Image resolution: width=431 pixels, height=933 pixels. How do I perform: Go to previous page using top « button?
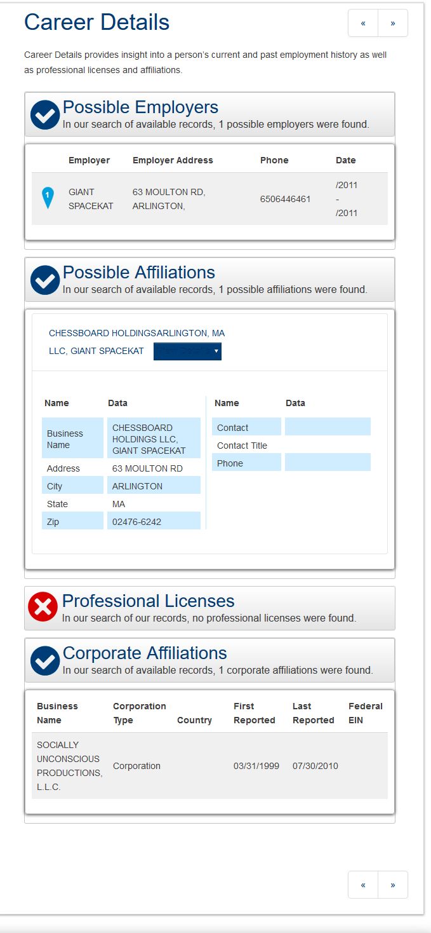[363, 23]
